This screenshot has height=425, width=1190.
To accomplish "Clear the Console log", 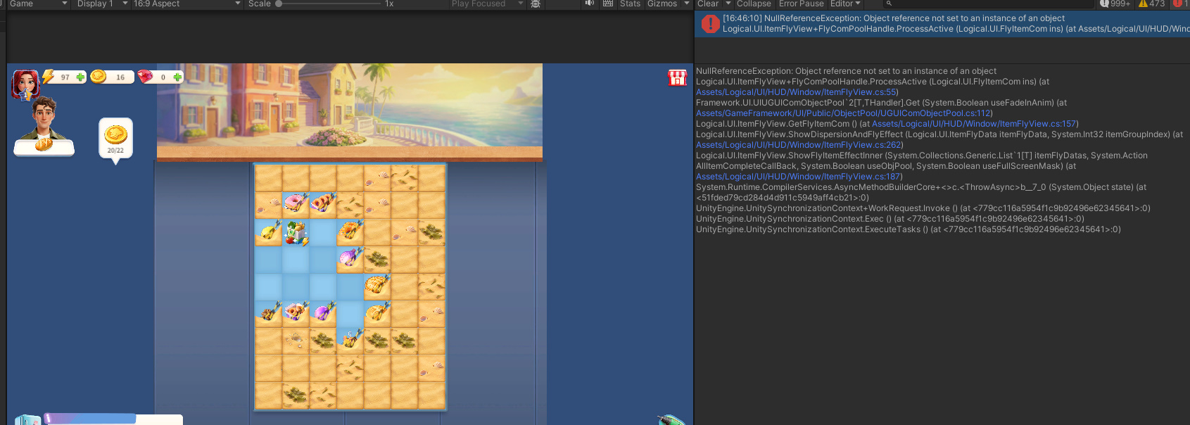I will click(x=708, y=4).
